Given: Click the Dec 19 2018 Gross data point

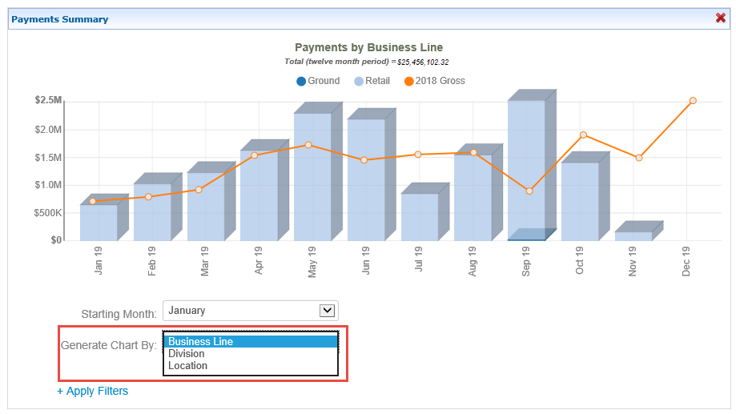Looking at the screenshot, I should [693, 101].
